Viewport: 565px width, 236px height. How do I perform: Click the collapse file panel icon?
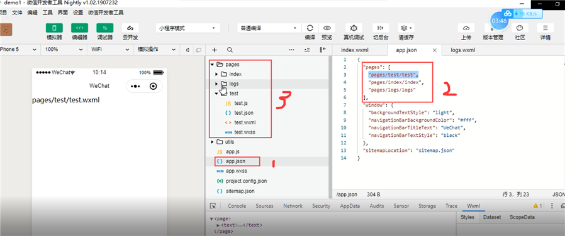323,50
